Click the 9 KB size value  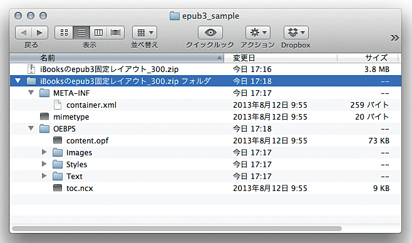coord(381,189)
